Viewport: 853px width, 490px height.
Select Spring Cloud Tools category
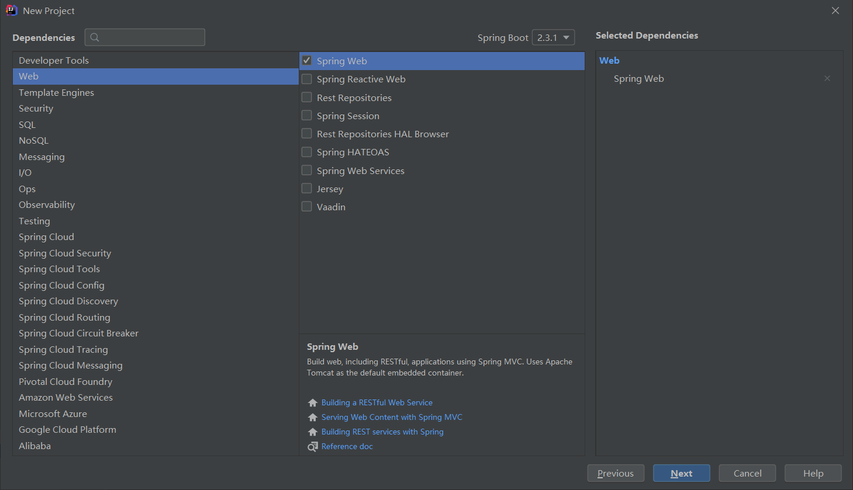[156, 269]
